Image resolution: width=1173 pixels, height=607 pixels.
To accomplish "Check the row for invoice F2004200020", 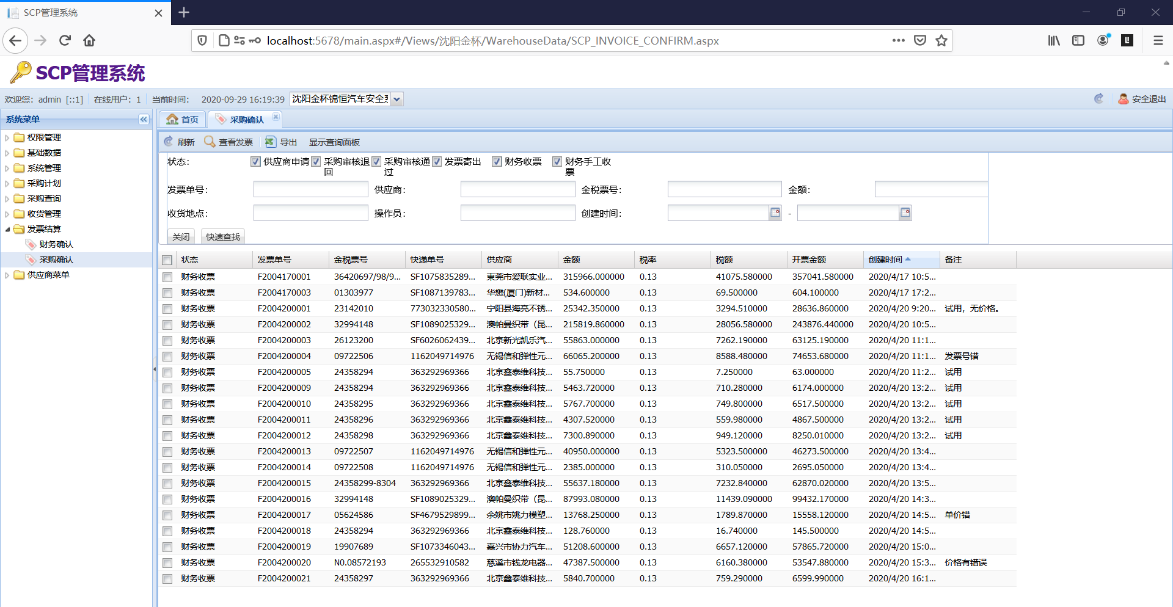I will pos(167,563).
